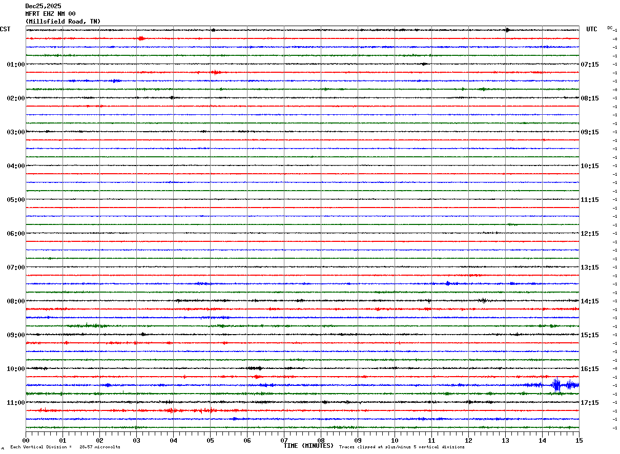Click minute 14 on the bottom axis
The height and width of the screenshot is (454, 620).
coord(542,440)
